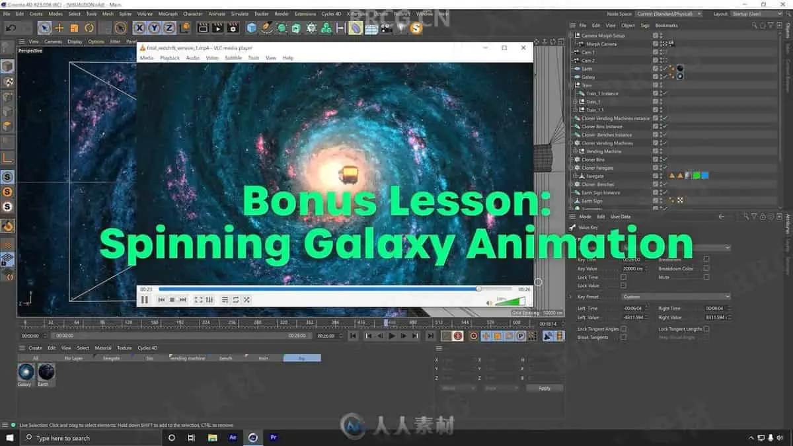Viewport: 793px width, 446px height.
Task: Expand Train_1 object
Action: 576,102
